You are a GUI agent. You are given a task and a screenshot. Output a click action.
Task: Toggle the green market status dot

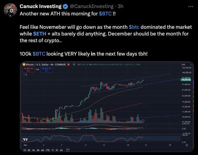(74, 65)
